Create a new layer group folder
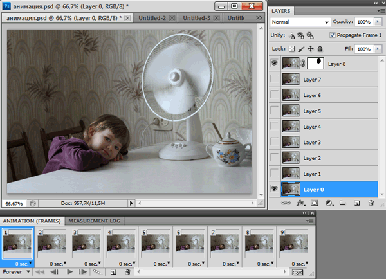The height and width of the screenshot is (279, 386). pos(342,203)
